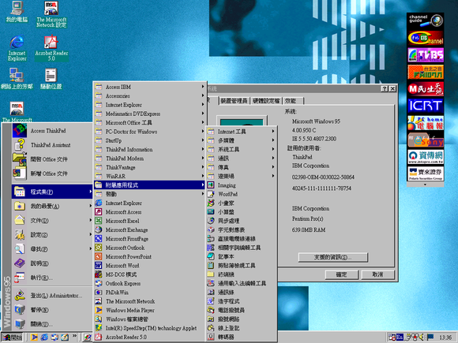Open Internet Explorer desktop shortcut
Viewport: 458px width, 343px height.
tap(17, 48)
